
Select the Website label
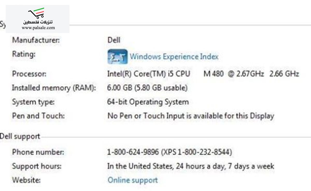(x=26, y=180)
